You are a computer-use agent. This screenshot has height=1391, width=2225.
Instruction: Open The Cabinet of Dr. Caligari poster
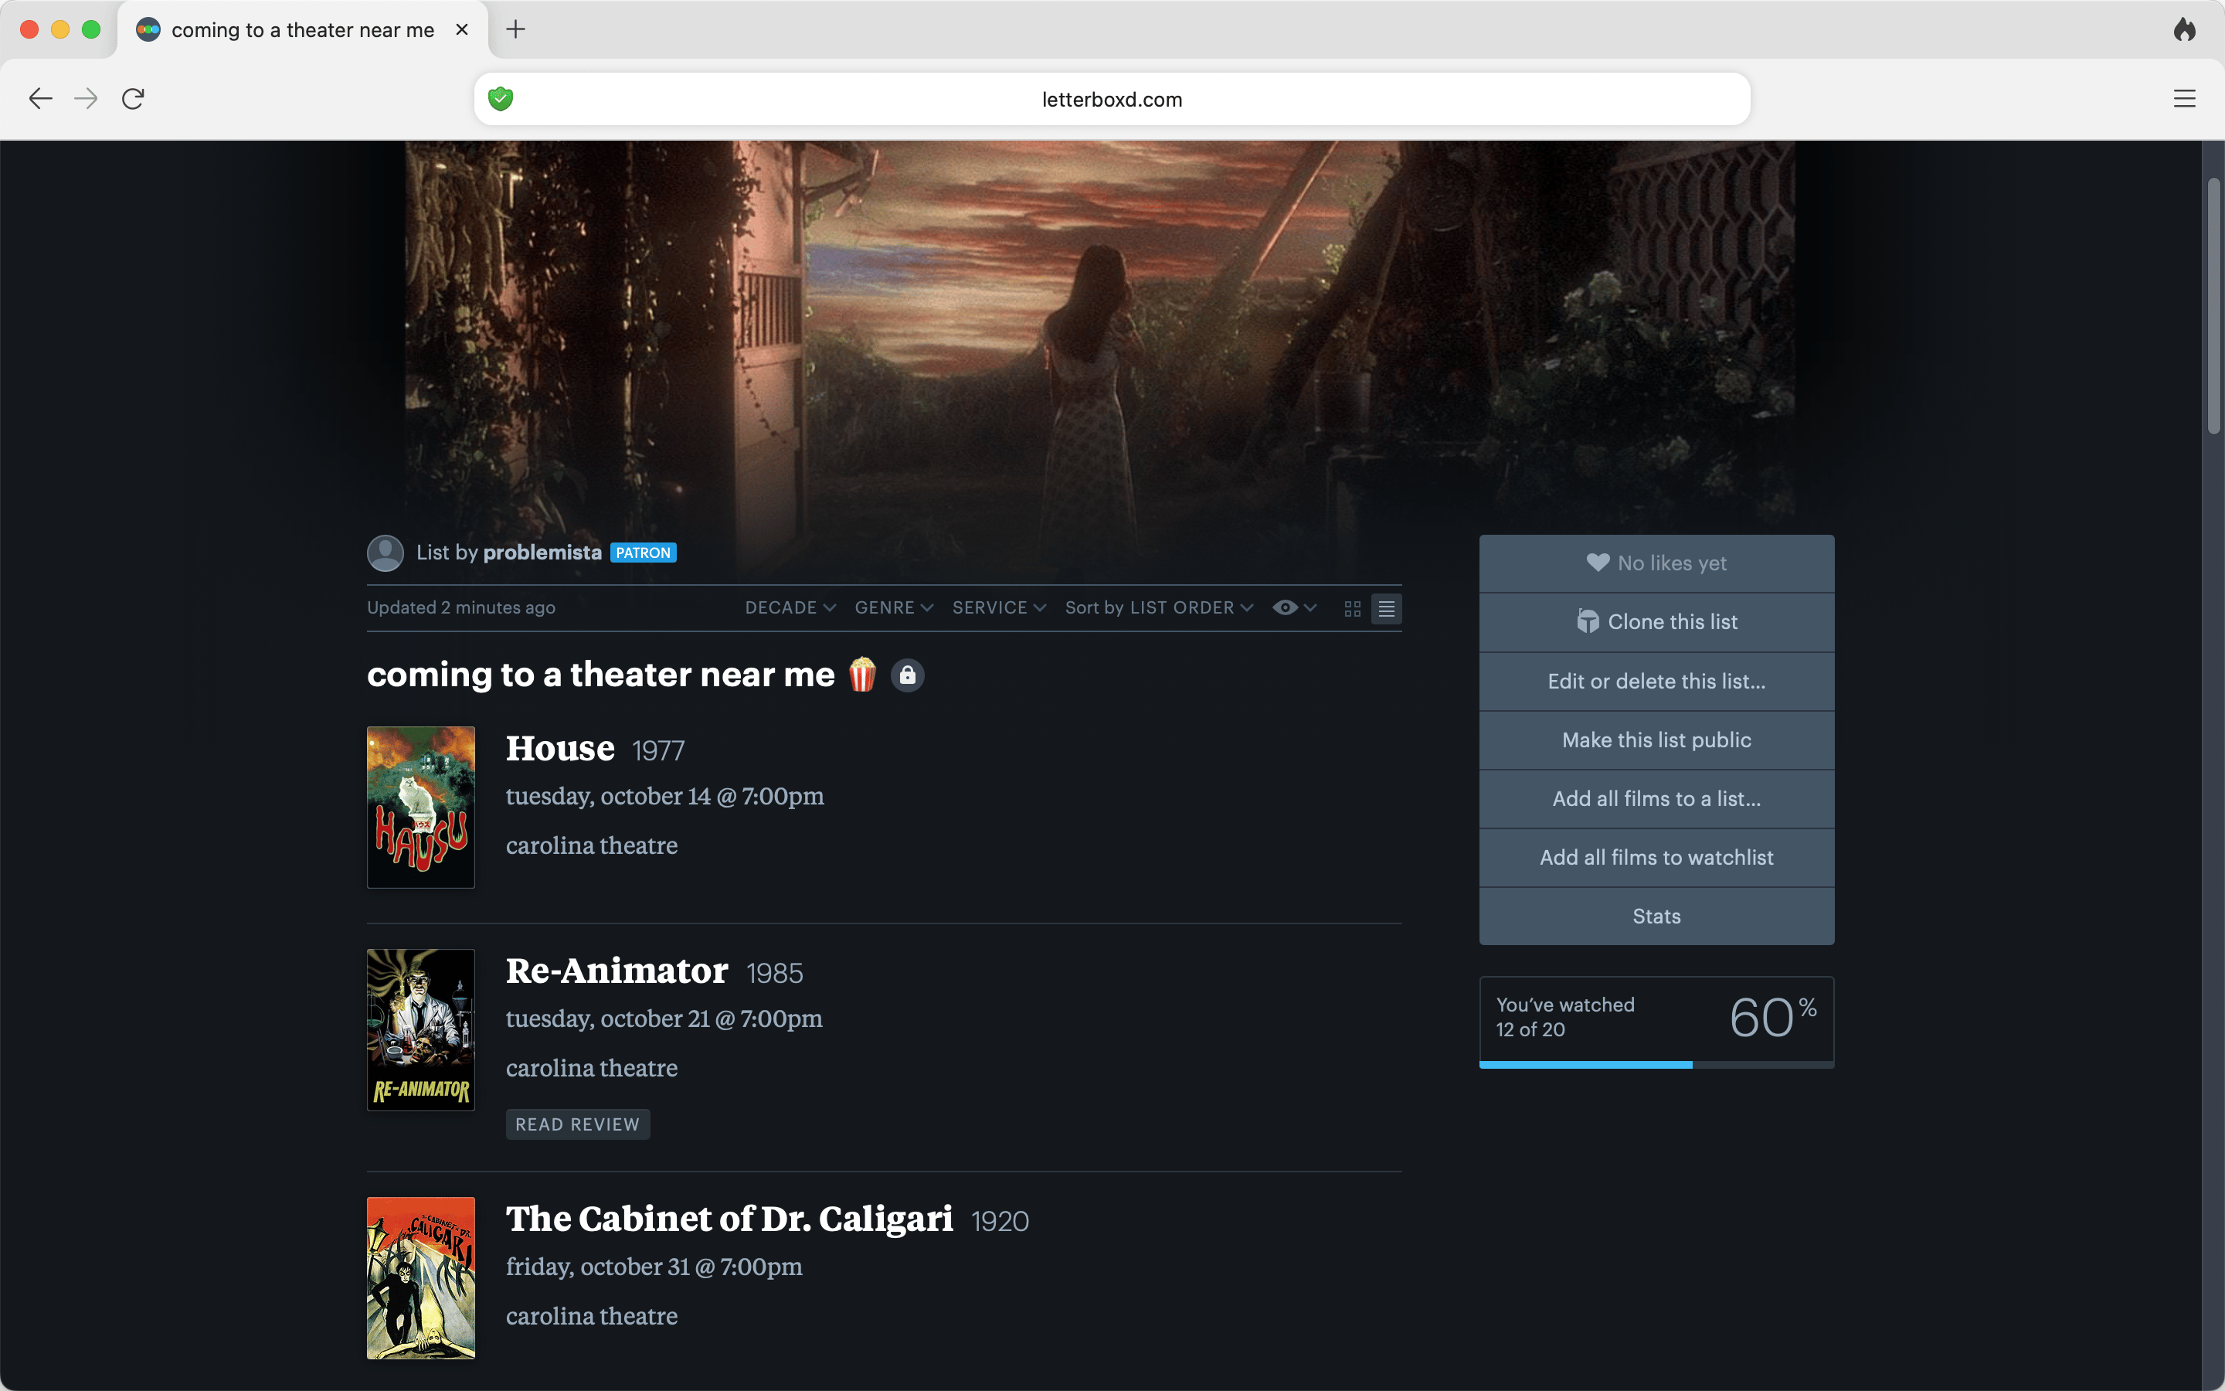pyautogui.click(x=421, y=1278)
